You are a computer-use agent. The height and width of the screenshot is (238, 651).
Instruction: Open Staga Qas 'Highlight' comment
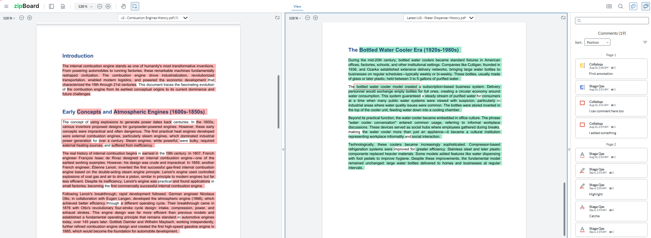click(611, 189)
